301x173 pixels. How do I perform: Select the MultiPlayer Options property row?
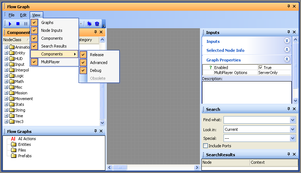(x=247, y=73)
